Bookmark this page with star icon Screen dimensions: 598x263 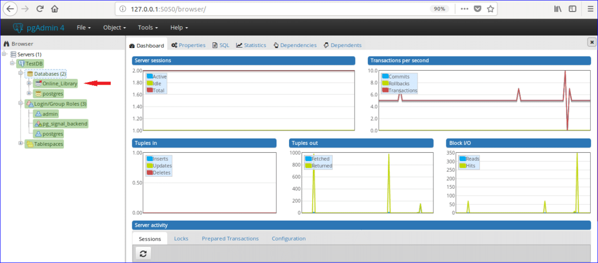coord(490,9)
